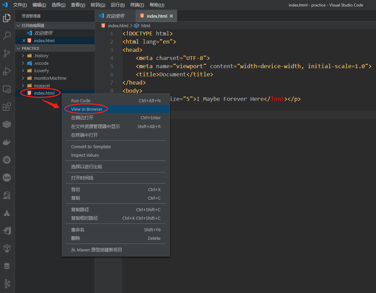Click html in the breadcrumb bar
Viewport: 376px width, 293px height.
click(145, 26)
